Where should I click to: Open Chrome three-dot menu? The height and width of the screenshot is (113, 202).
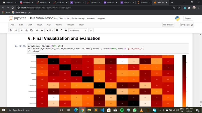(199, 8)
